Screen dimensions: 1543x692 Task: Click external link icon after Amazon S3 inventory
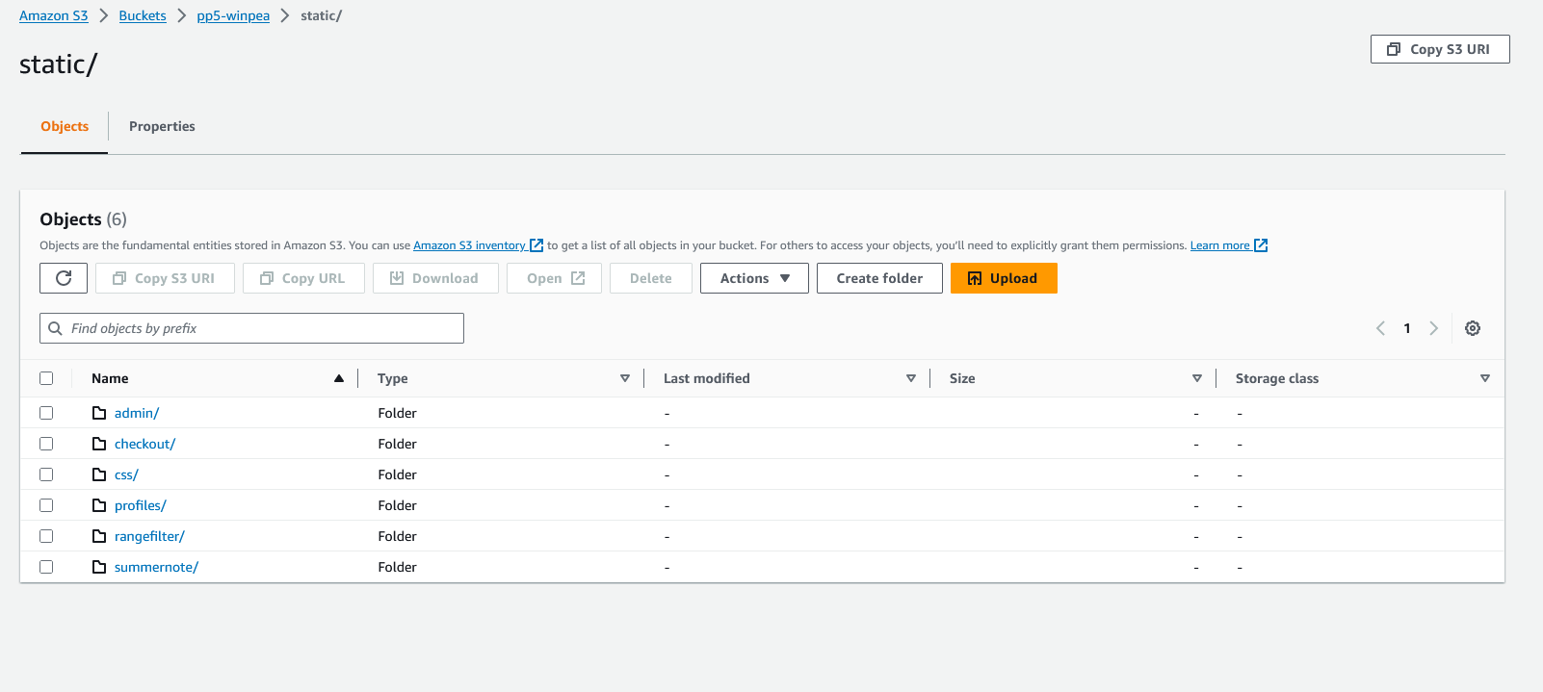[536, 245]
